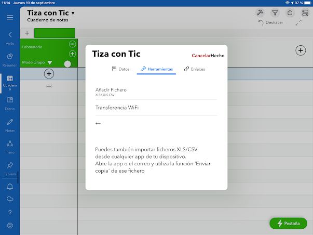Choose Añadir Fichero option
Image resolution: width=313 pixels, height=235 pixels.
156,92
